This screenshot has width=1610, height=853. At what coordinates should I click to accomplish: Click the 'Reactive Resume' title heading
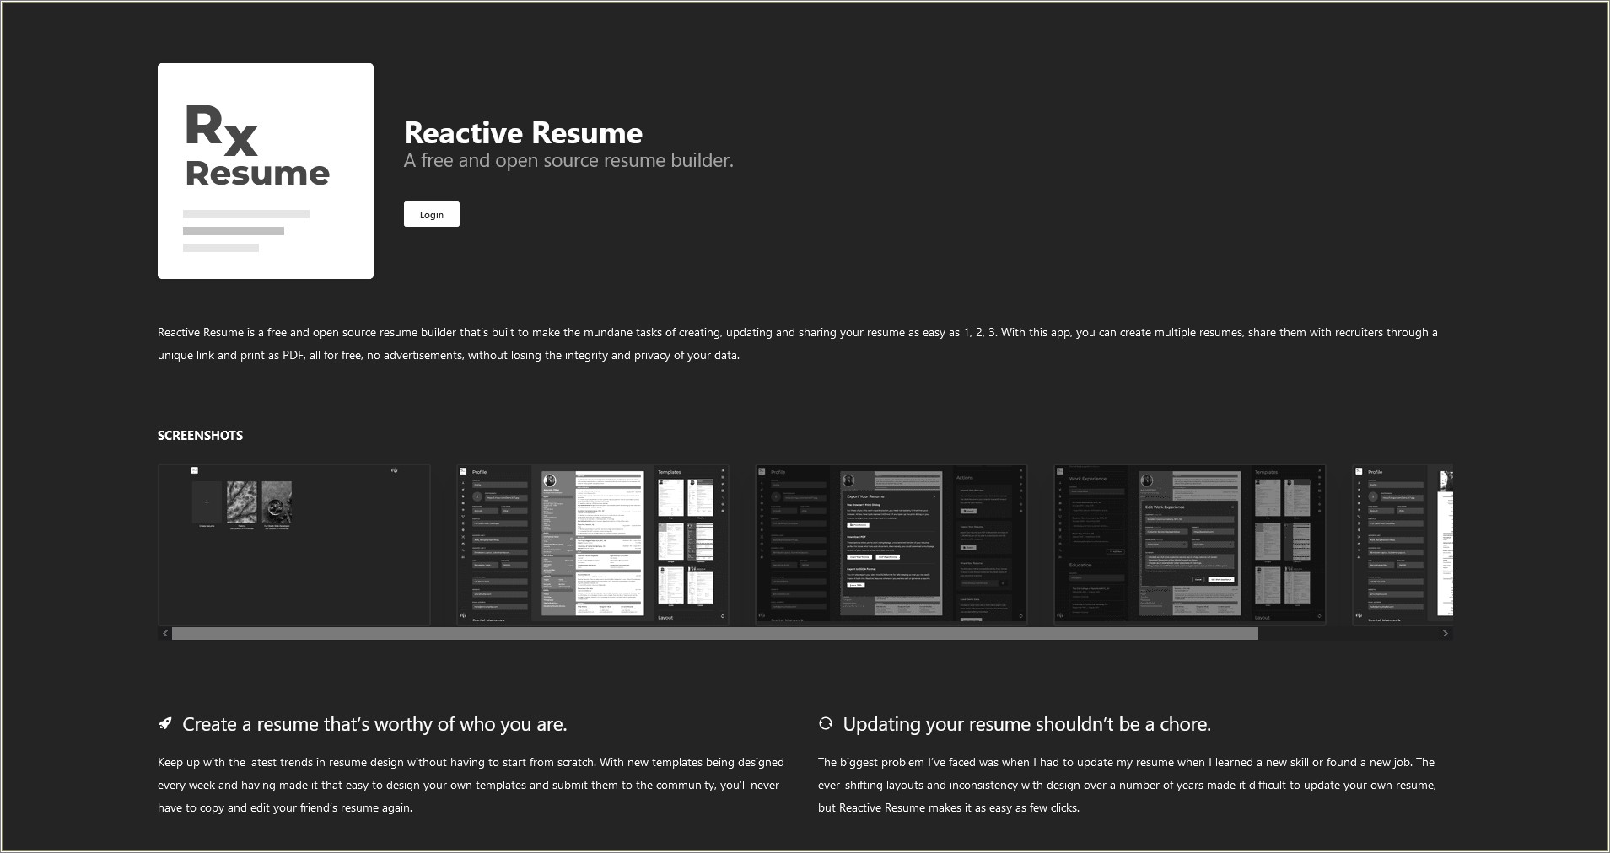(523, 132)
